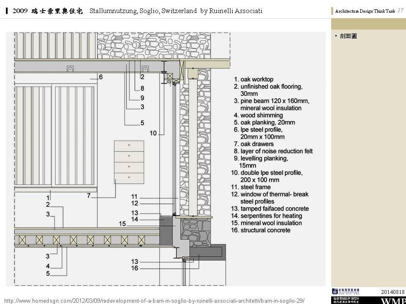Select legend item '4. wood shimming'
This screenshot has height=304, width=406.
tap(258, 115)
